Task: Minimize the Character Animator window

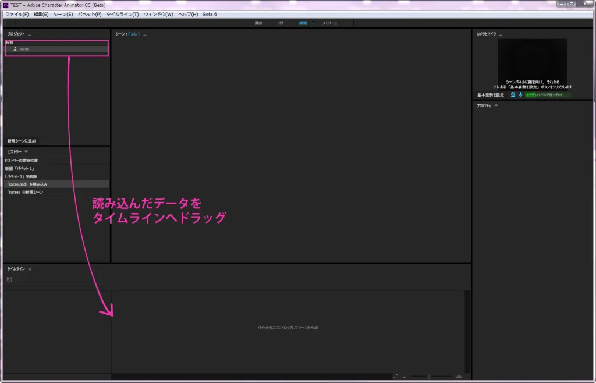Action: click(x=562, y=4)
